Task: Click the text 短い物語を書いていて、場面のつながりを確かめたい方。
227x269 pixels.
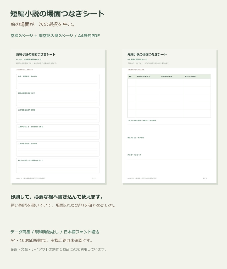Action: pyautogui.click(x=63, y=205)
